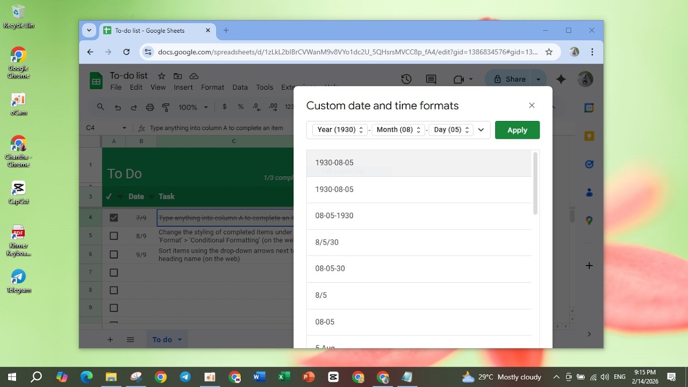688x387 pixels.
Task: Click the search menus magnifier icon
Action: point(101,107)
